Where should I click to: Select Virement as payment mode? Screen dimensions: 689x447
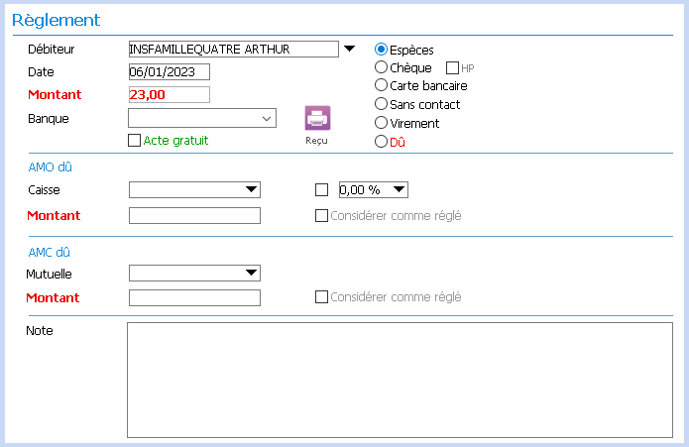click(x=381, y=123)
